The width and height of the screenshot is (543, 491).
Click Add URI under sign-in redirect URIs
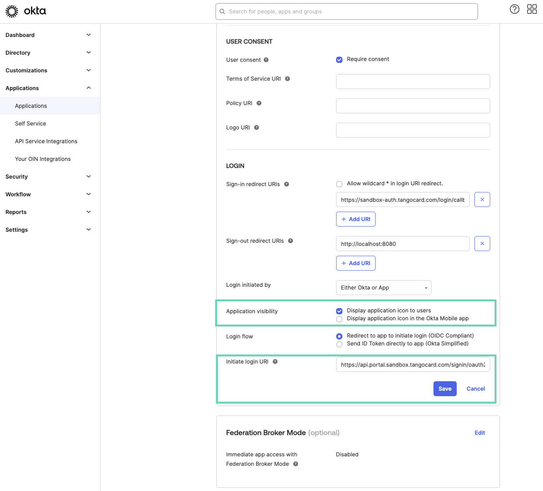click(x=355, y=219)
